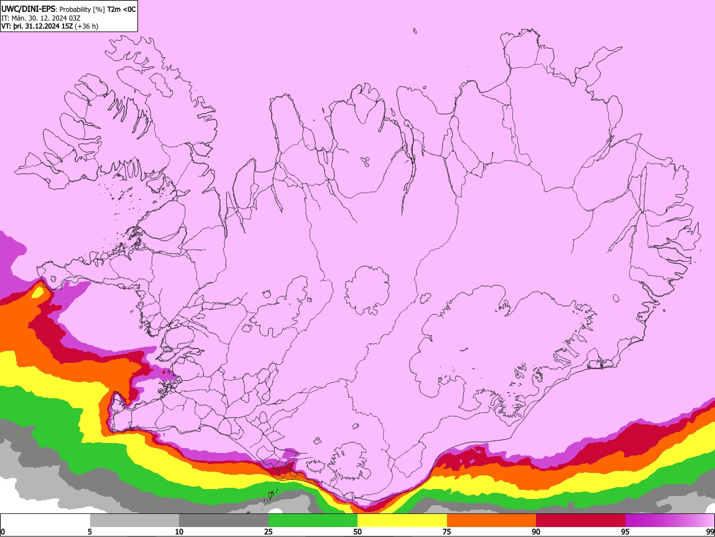Click the 'Probability [%]' label in header
This screenshot has height=537, width=715.
click(82, 9)
